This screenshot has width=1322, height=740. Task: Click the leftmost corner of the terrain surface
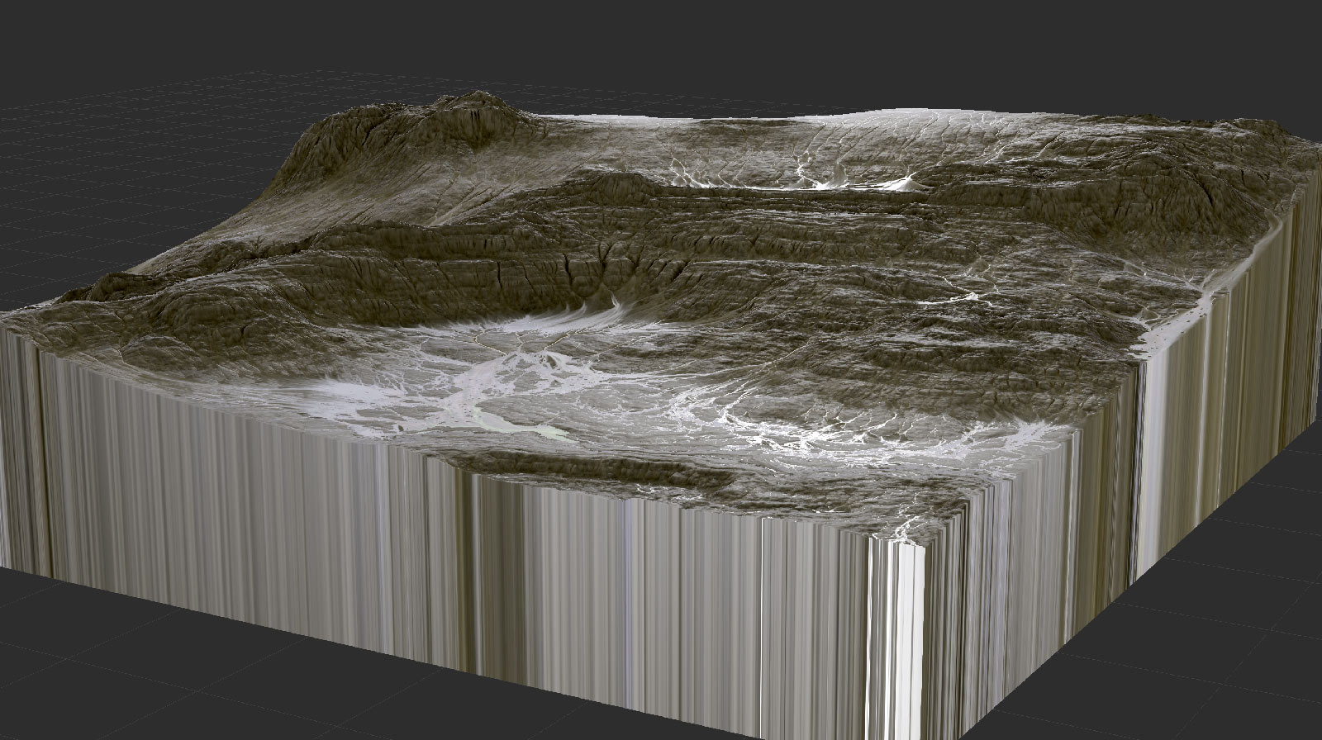pyautogui.click(x=10, y=315)
